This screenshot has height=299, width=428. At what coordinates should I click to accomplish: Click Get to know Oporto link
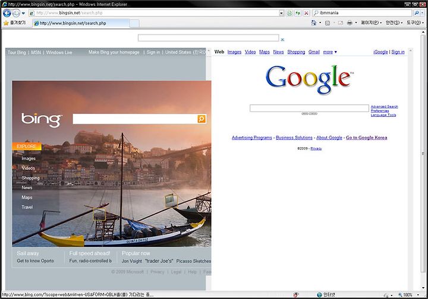pos(35,261)
